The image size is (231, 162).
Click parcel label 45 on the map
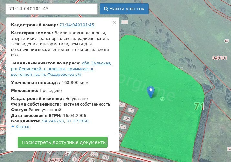162,99
